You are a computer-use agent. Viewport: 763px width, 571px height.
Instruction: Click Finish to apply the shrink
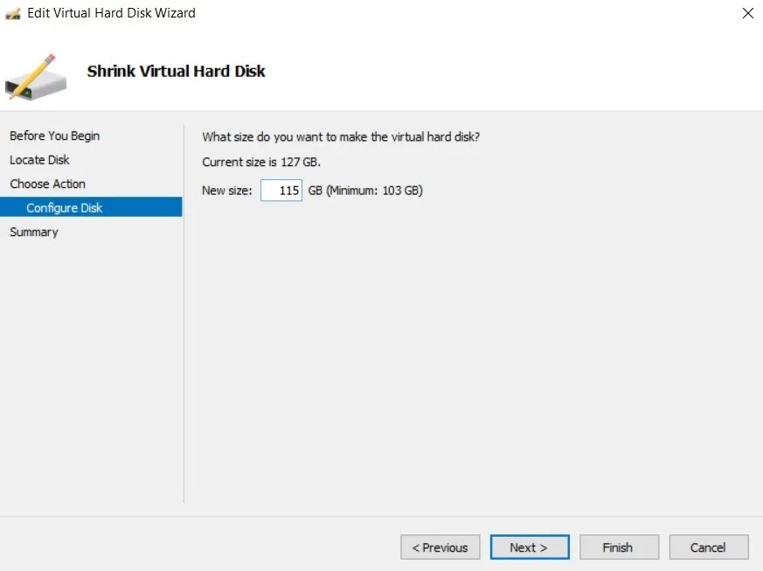619,547
